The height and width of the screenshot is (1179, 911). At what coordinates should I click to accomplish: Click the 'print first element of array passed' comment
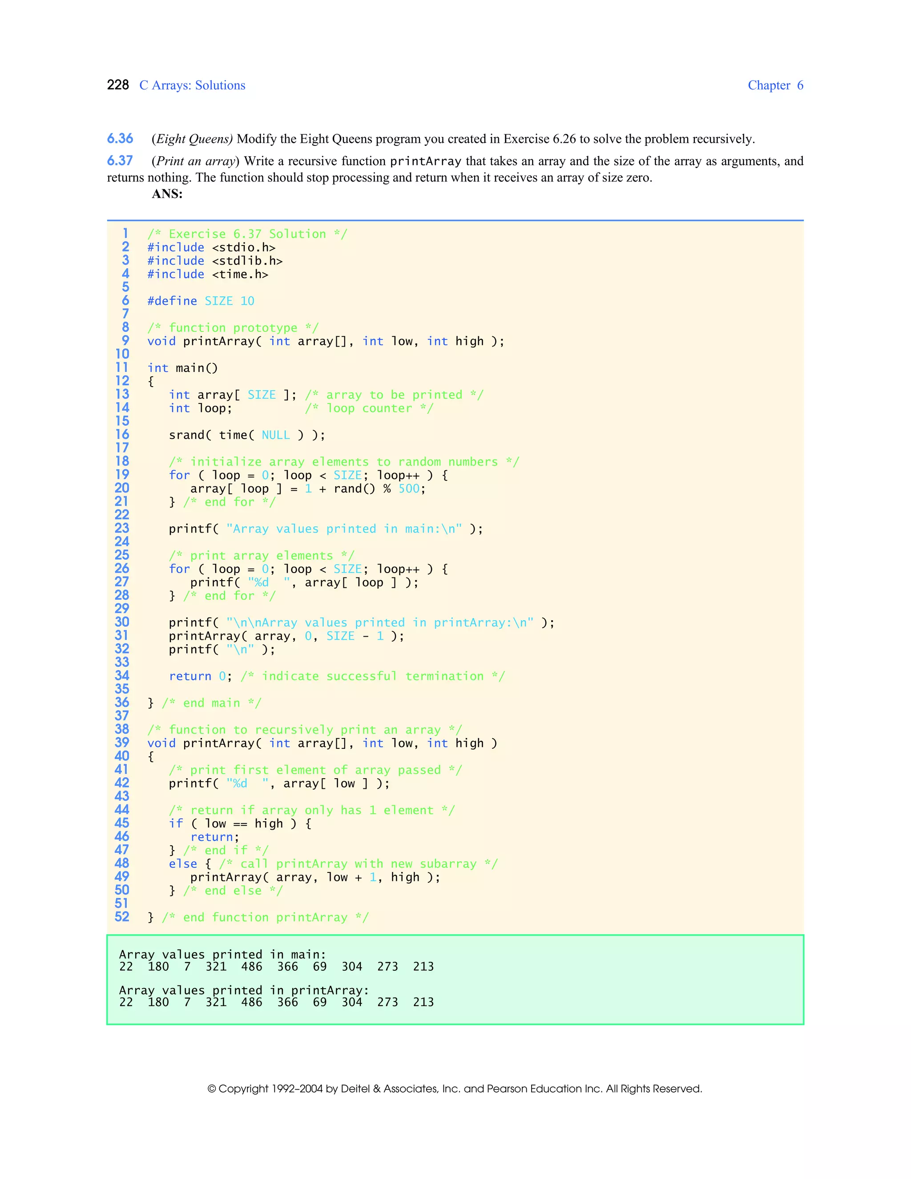point(315,770)
